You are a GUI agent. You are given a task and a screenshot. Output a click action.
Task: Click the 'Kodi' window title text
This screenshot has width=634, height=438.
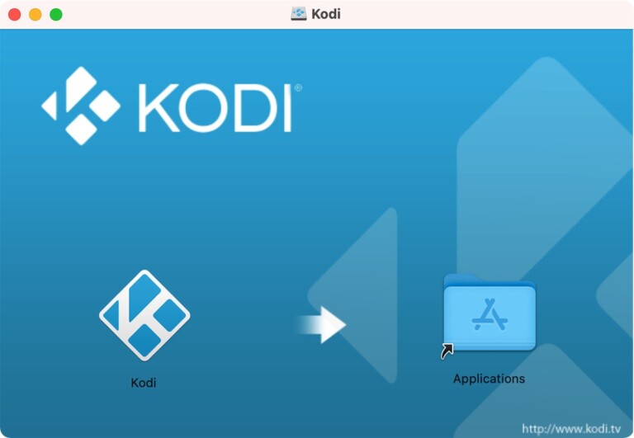click(326, 14)
